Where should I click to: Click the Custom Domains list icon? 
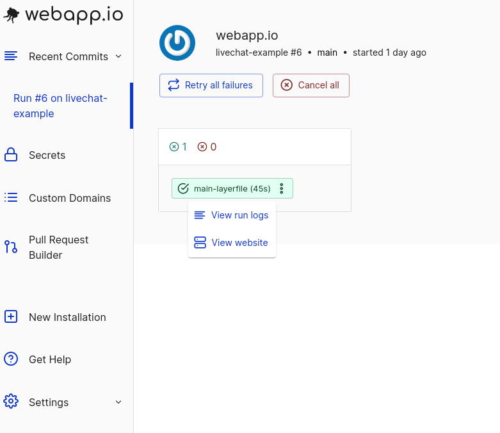(x=11, y=197)
